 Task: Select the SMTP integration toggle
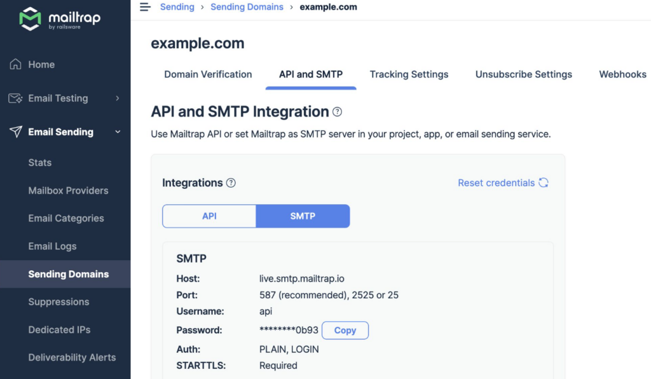pos(303,216)
